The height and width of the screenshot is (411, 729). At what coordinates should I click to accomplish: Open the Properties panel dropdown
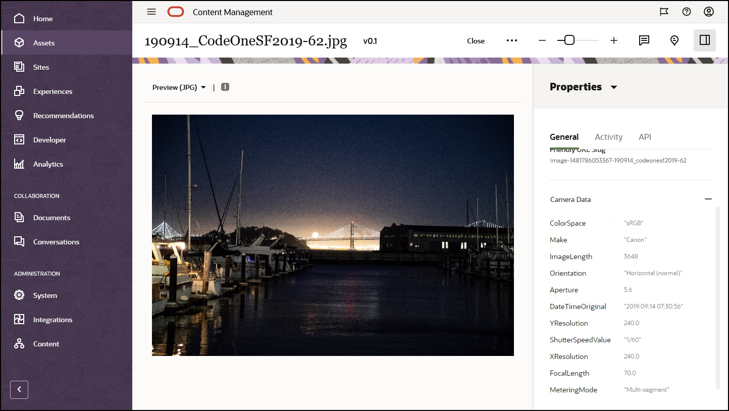[614, 87]
